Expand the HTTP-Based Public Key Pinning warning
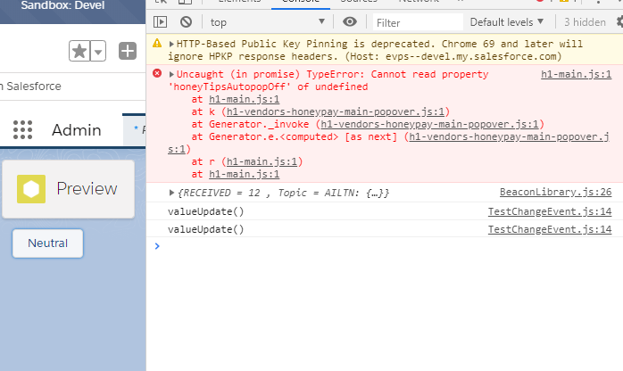Image resolution: width=623 pixels, height=371 pixels. pos(171,43)
